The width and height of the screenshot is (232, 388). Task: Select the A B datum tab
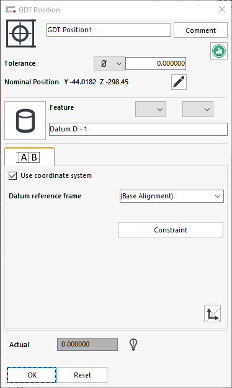(29, 157)
